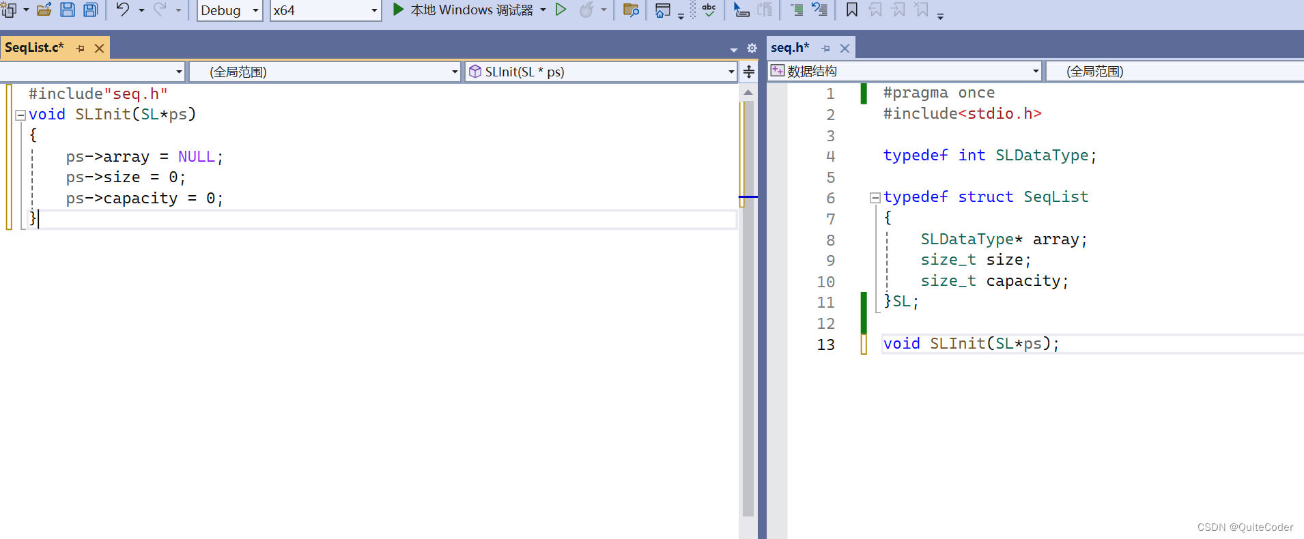Click the size_t size; member line
Viewport: 1304px width, 539px height.
tap(976, 259)
